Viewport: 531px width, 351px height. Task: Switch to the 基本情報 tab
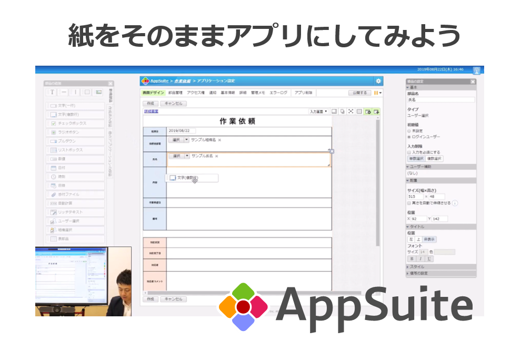[228, 92]
